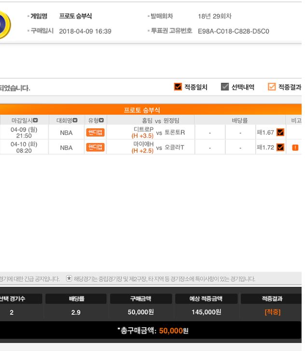Click the orange exclamation notice icon
Image resolution: width=305 pixels, height=351 pixels.
tap(295, 148)
